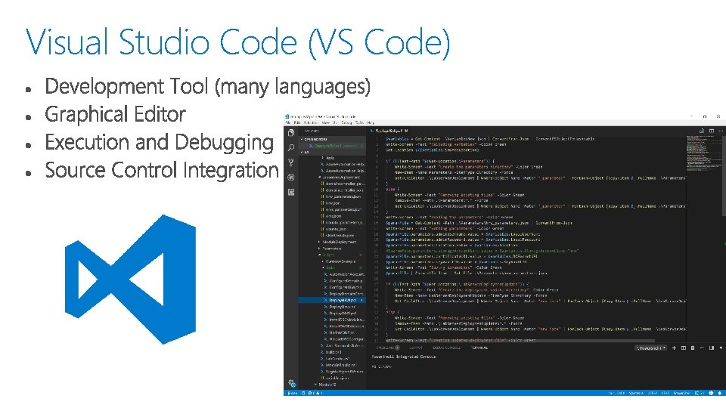This screenshot has width=726, height=408.
Task: Open the Debug menu
Action: tap(346, 122)
